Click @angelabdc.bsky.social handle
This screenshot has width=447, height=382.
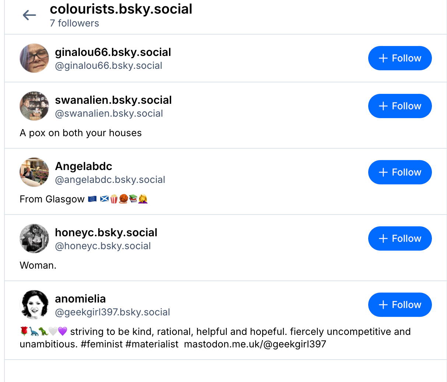tap(110, 180)
